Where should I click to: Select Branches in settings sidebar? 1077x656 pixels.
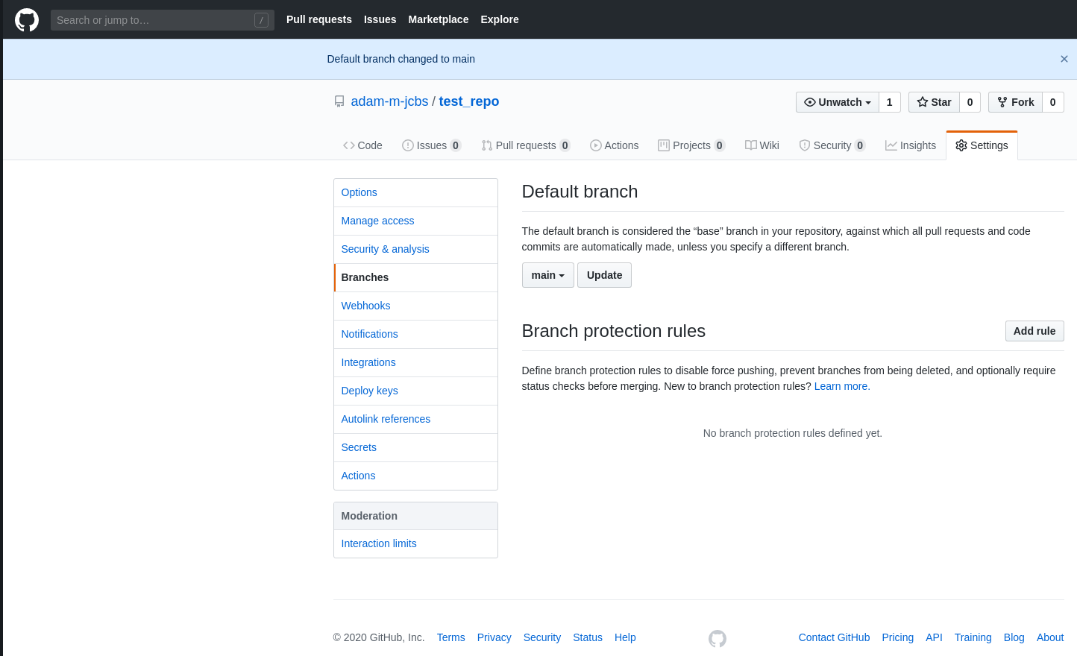415,277
